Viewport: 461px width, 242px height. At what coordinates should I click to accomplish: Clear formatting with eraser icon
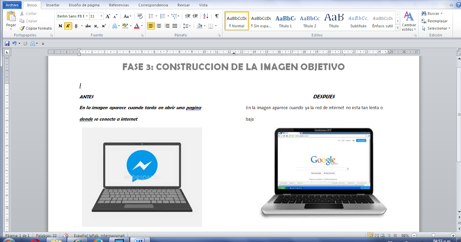[x=140, y=16]
